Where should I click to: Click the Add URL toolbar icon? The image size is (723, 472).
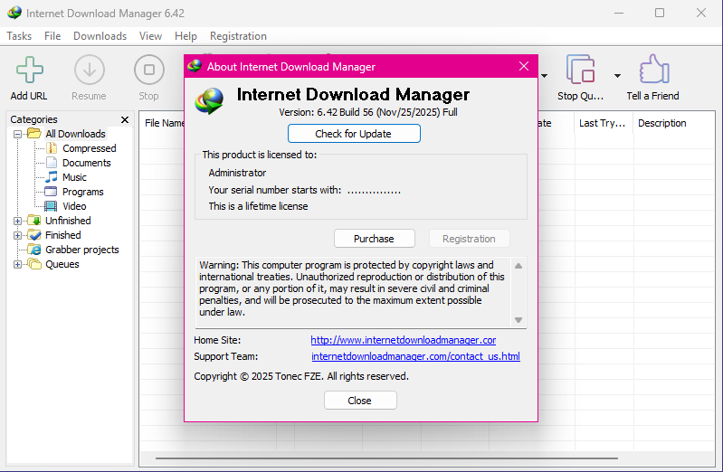tap(30, 70)
